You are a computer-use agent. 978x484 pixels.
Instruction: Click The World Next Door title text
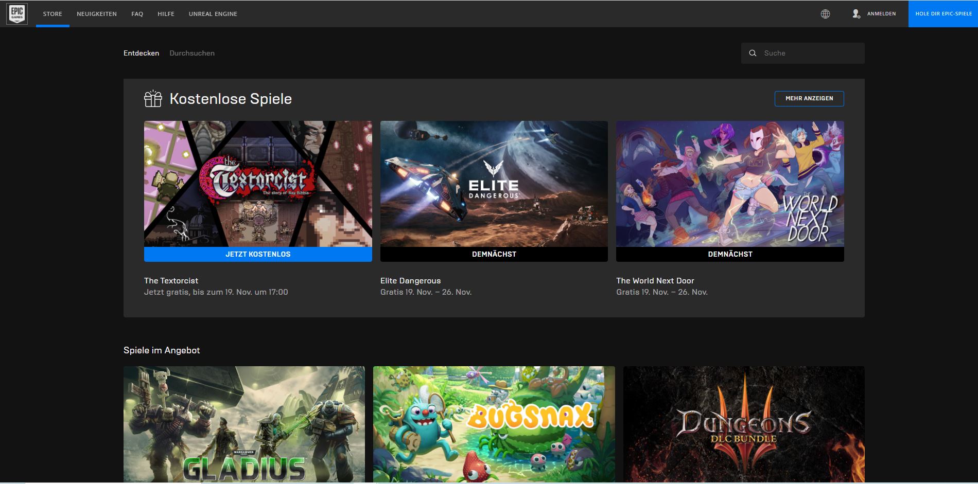coord(655,280)
